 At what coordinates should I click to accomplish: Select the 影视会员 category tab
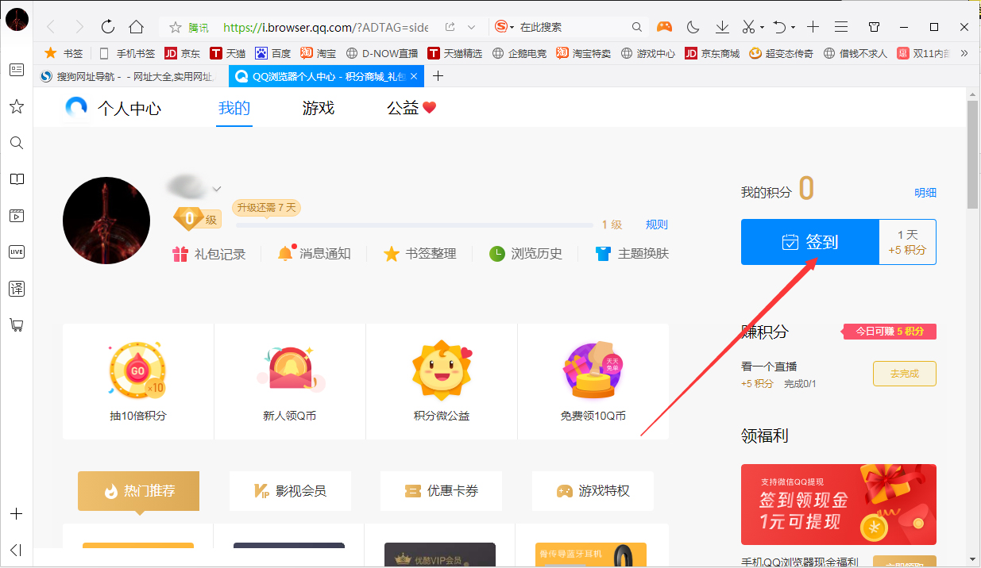pos(290,491)
